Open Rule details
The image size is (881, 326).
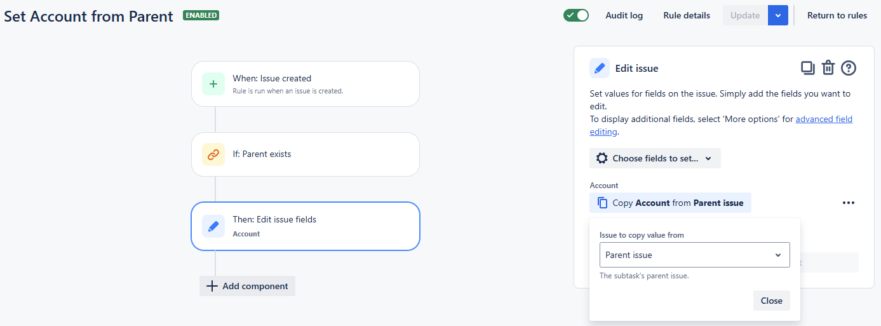687,15
